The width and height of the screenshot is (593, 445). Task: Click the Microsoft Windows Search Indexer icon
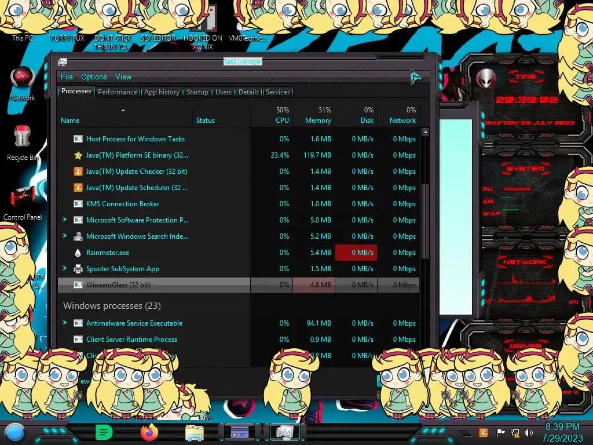(78, 236)
